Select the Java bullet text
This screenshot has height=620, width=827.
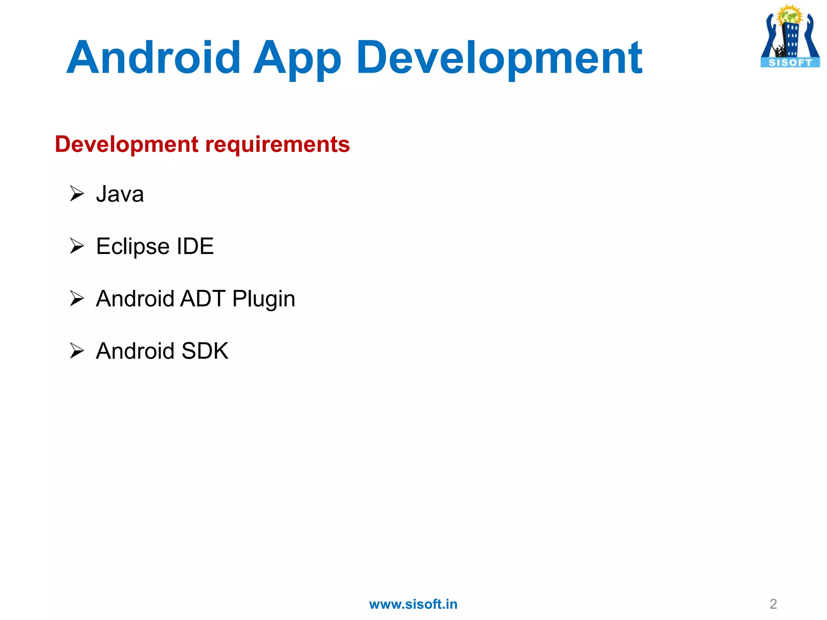[x=120, y=194]
